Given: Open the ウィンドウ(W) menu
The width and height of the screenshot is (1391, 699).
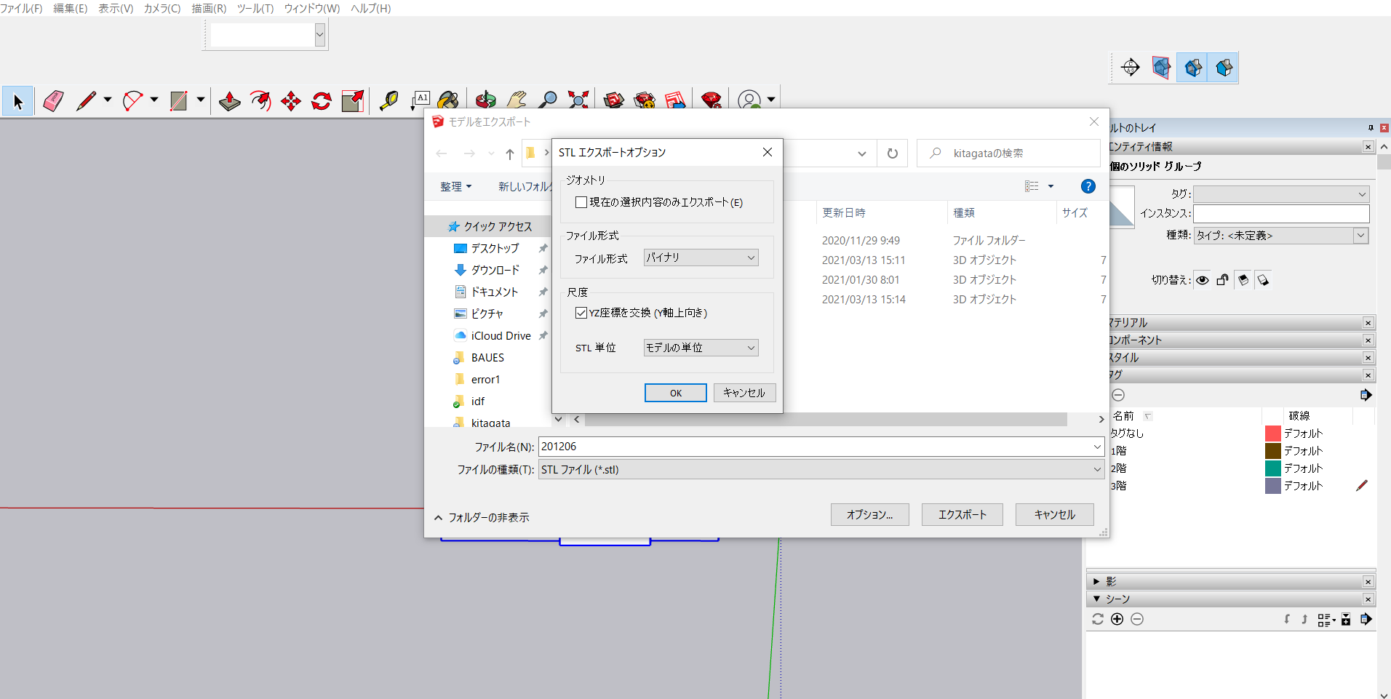Looking at the screenshot, I should click(x=312, y=9).
